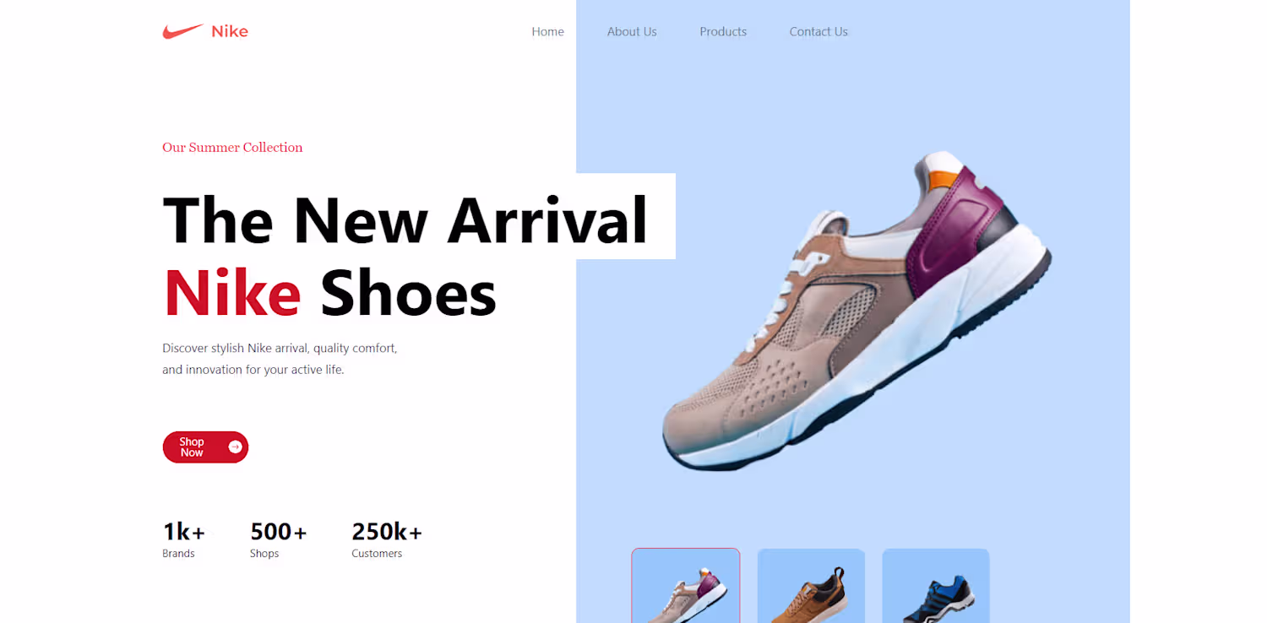Click the arrow icon in Shop Now button
The width and height of the screenshot is (1267, 623).
click(235, 447)
